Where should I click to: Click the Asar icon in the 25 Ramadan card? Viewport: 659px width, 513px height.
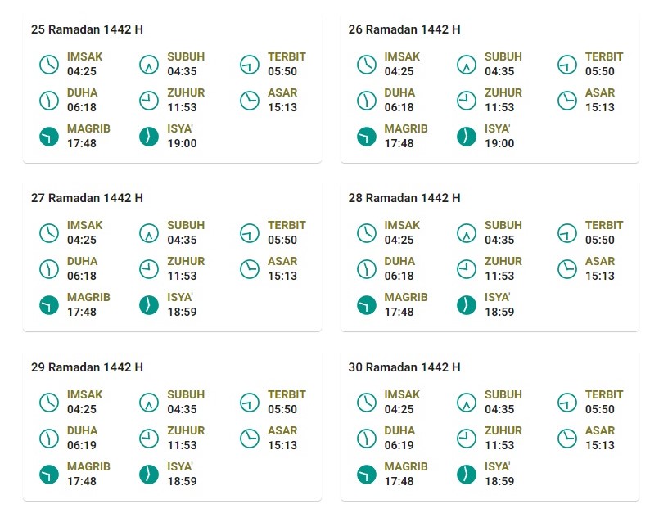point(250,101)
